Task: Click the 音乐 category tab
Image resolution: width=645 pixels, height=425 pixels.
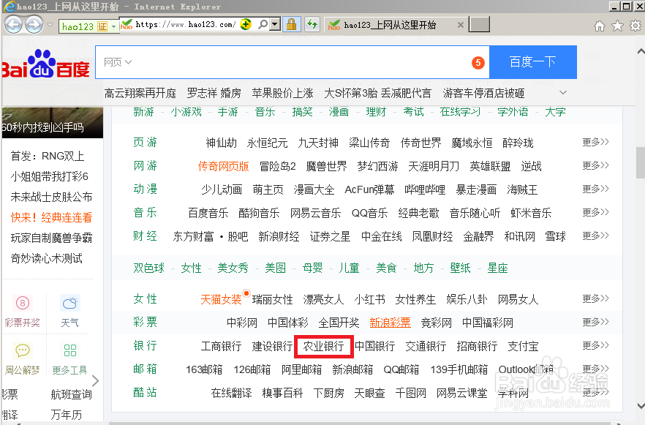Action: 265,111
